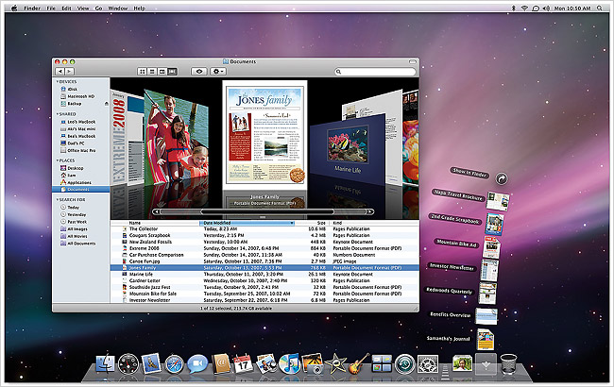This screenshot has width=614, height=387.
Task: Open the Window menu
Action: [x=118, y=8]
